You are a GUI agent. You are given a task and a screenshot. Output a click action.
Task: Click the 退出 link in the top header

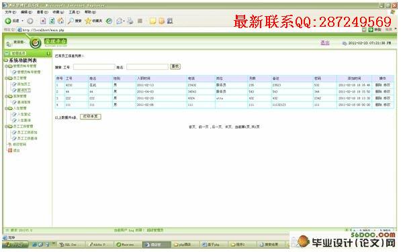tap(325, 43)
